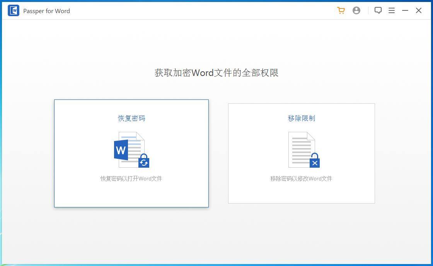Click the lock badge with X mark
Image resolution: width=433 pixels, height=266 pixels.
(x=315, y=161)
